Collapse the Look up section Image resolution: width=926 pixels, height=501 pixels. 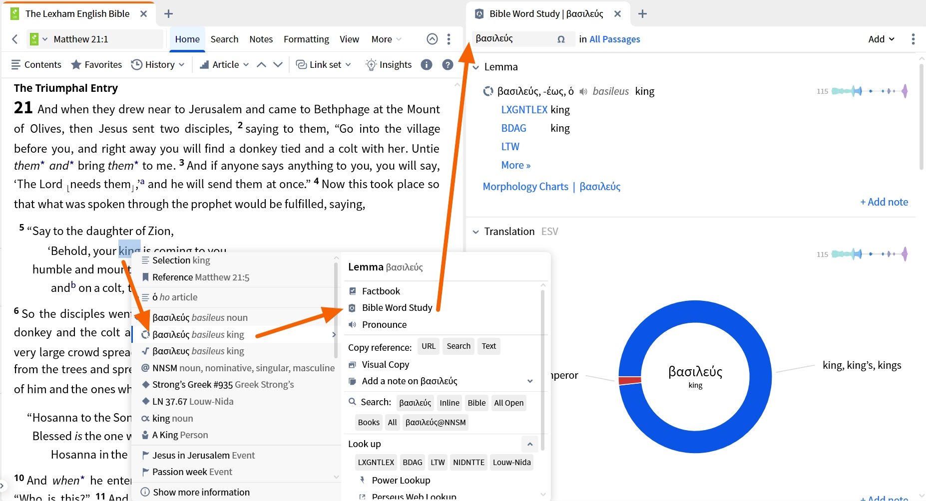(x=530, y=444)
